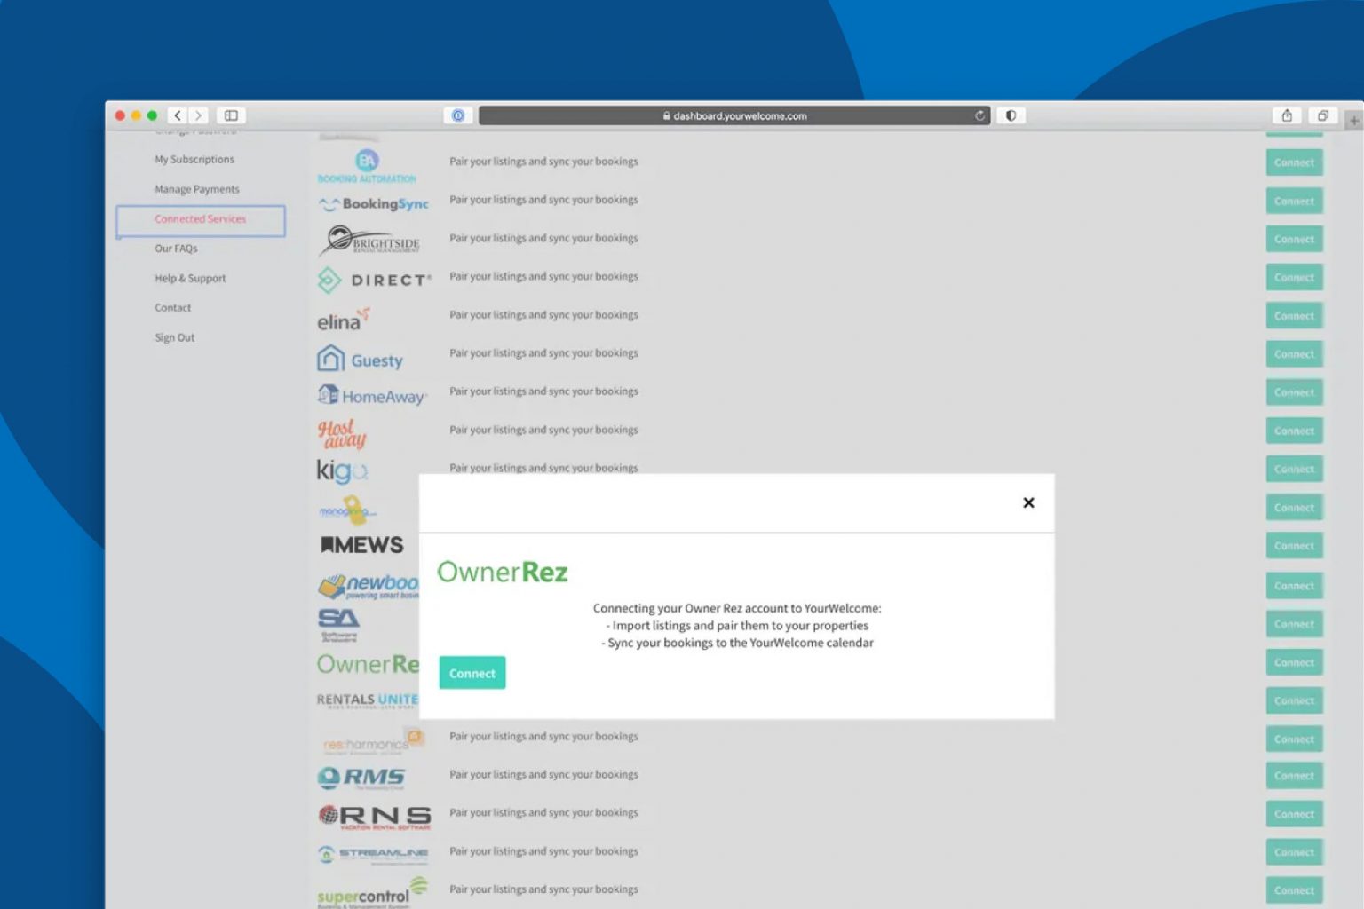
Task: Open the password manager extension icon
Action: coord(458,115)
